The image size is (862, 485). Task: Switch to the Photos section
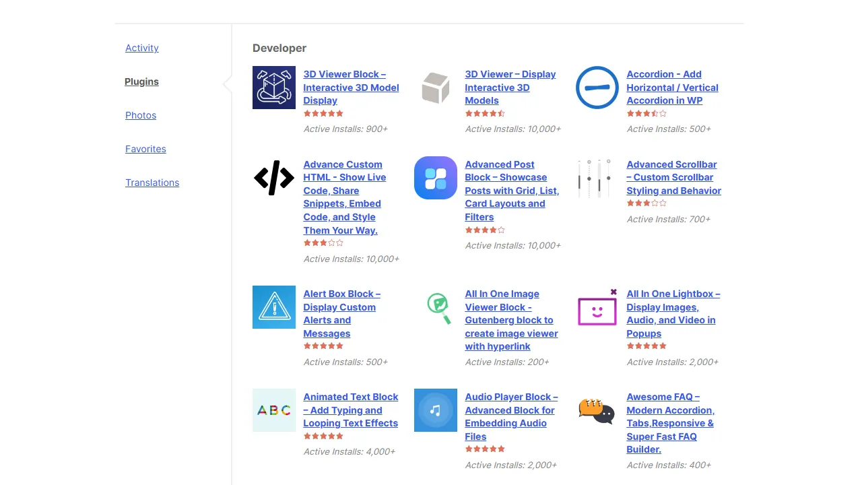(x=141, y=115)
